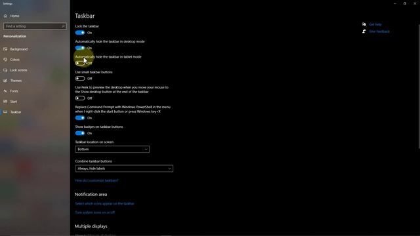This screenshot has height=236, width=420.
Task: Minimize the Settings window
Action: [395, 3]
